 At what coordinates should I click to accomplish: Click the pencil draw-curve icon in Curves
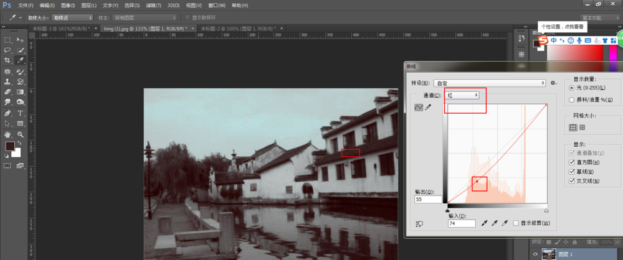428,108
